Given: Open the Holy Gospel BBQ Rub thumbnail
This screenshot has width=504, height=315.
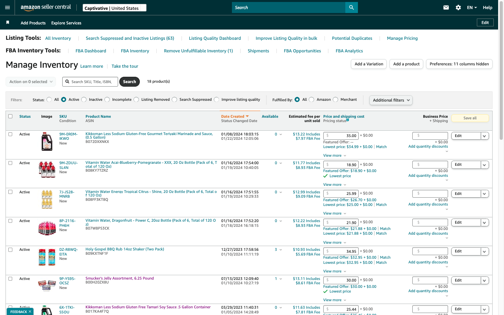Looking at the screenshot, I should (x=47, y=257).
